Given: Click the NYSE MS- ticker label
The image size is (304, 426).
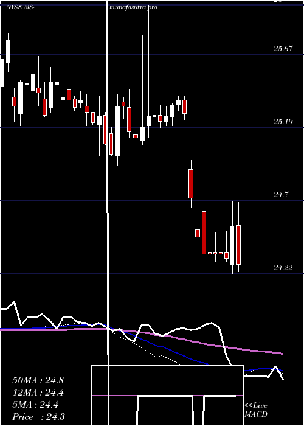Looking at the screenshot, I should [x=20, y=7].
